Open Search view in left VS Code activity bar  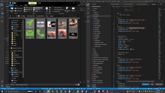[2, 9]
